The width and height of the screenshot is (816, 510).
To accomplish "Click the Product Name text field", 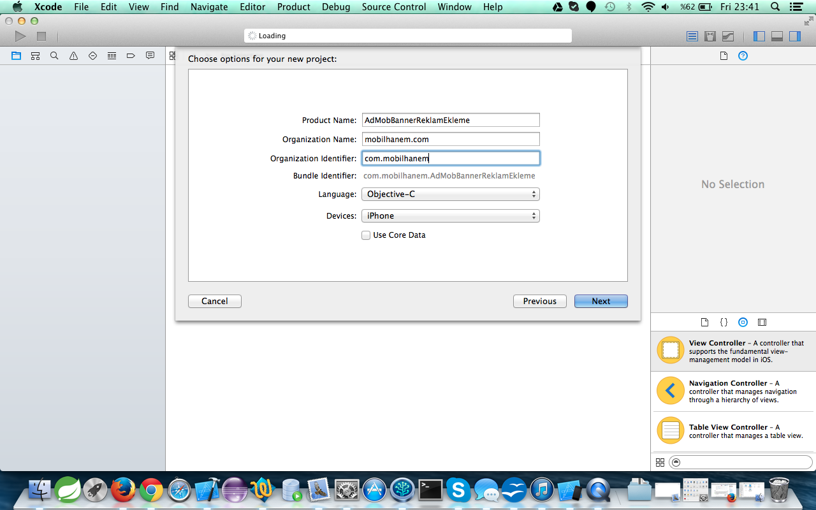I will click(451, 120).
